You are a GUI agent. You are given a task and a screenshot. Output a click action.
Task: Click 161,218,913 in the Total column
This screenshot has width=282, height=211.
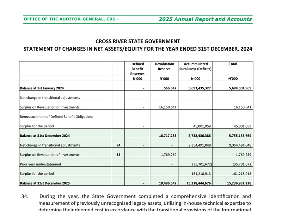click(241, 174)
